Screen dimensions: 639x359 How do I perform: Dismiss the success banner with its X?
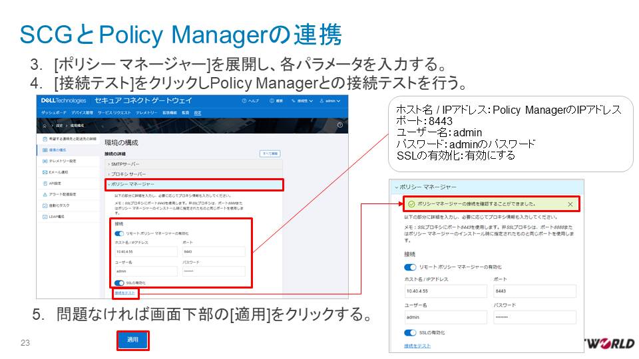(570, 204)
